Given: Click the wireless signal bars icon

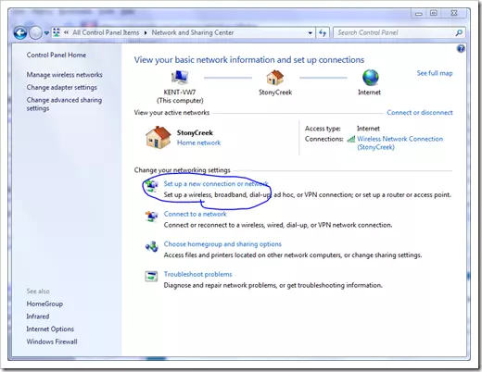Looking at the screenshot, I should point(351,139).
